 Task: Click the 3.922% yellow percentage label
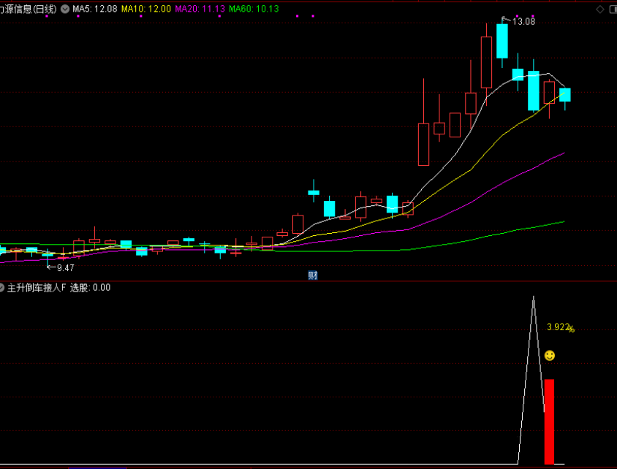(560, 328)
